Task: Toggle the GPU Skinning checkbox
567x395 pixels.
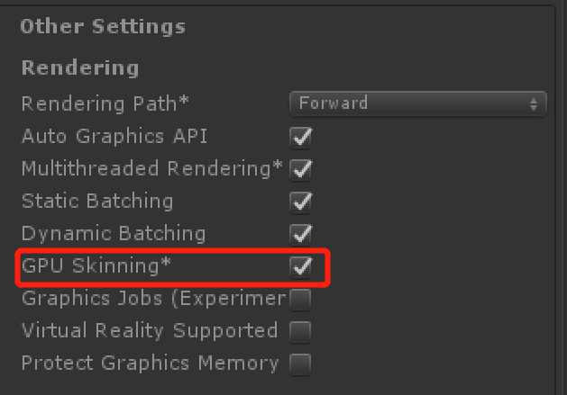Action: point(301,266)
